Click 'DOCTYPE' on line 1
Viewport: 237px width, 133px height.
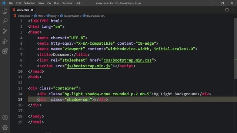[40, 21]
